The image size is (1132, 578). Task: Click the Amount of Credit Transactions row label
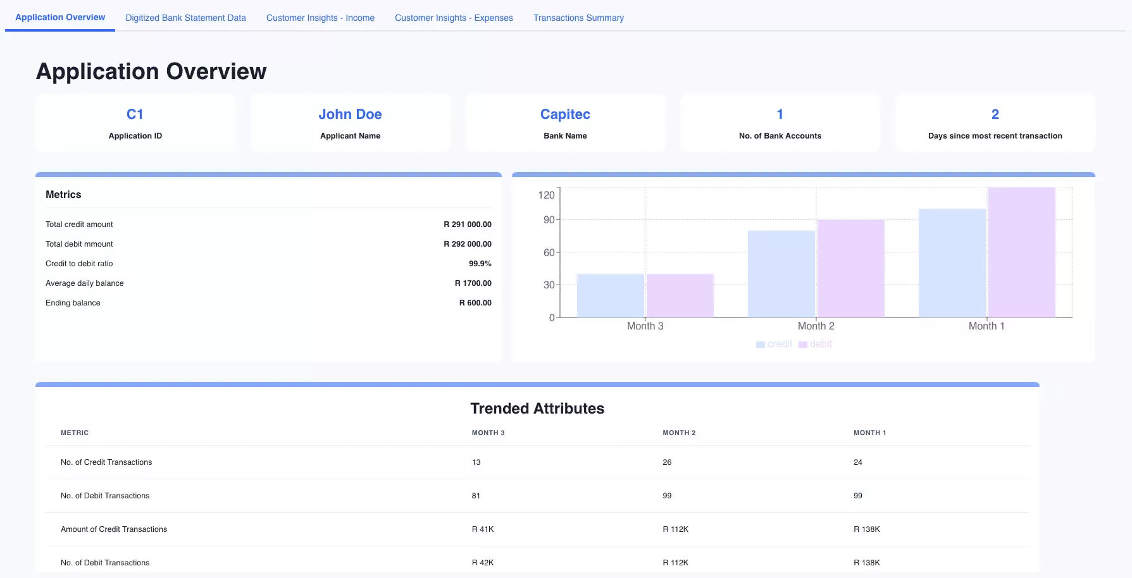click(x=114, y=529)
